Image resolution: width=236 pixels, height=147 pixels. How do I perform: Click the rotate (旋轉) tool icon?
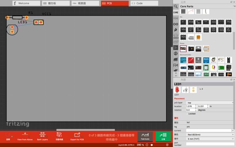8,136
